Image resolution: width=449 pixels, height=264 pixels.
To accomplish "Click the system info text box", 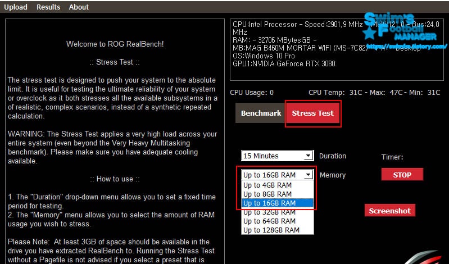I will tap(337, 49).
